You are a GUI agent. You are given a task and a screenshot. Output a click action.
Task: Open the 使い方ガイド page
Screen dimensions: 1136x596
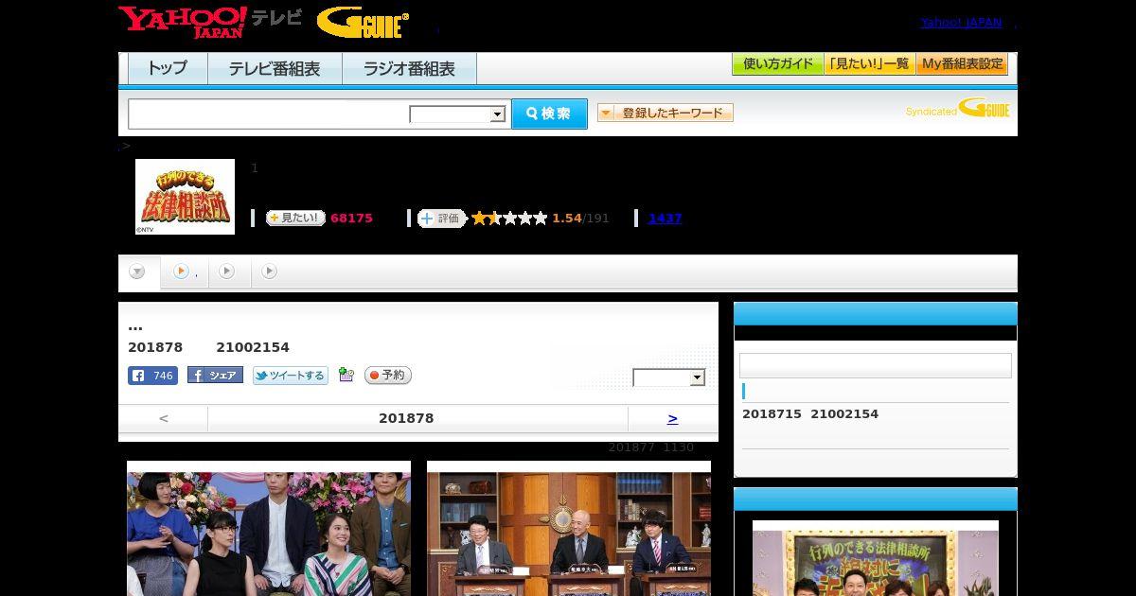click(777, 64)
